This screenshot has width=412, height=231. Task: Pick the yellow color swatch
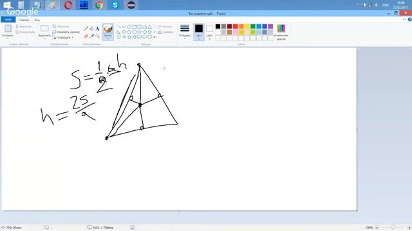(247, 26)
